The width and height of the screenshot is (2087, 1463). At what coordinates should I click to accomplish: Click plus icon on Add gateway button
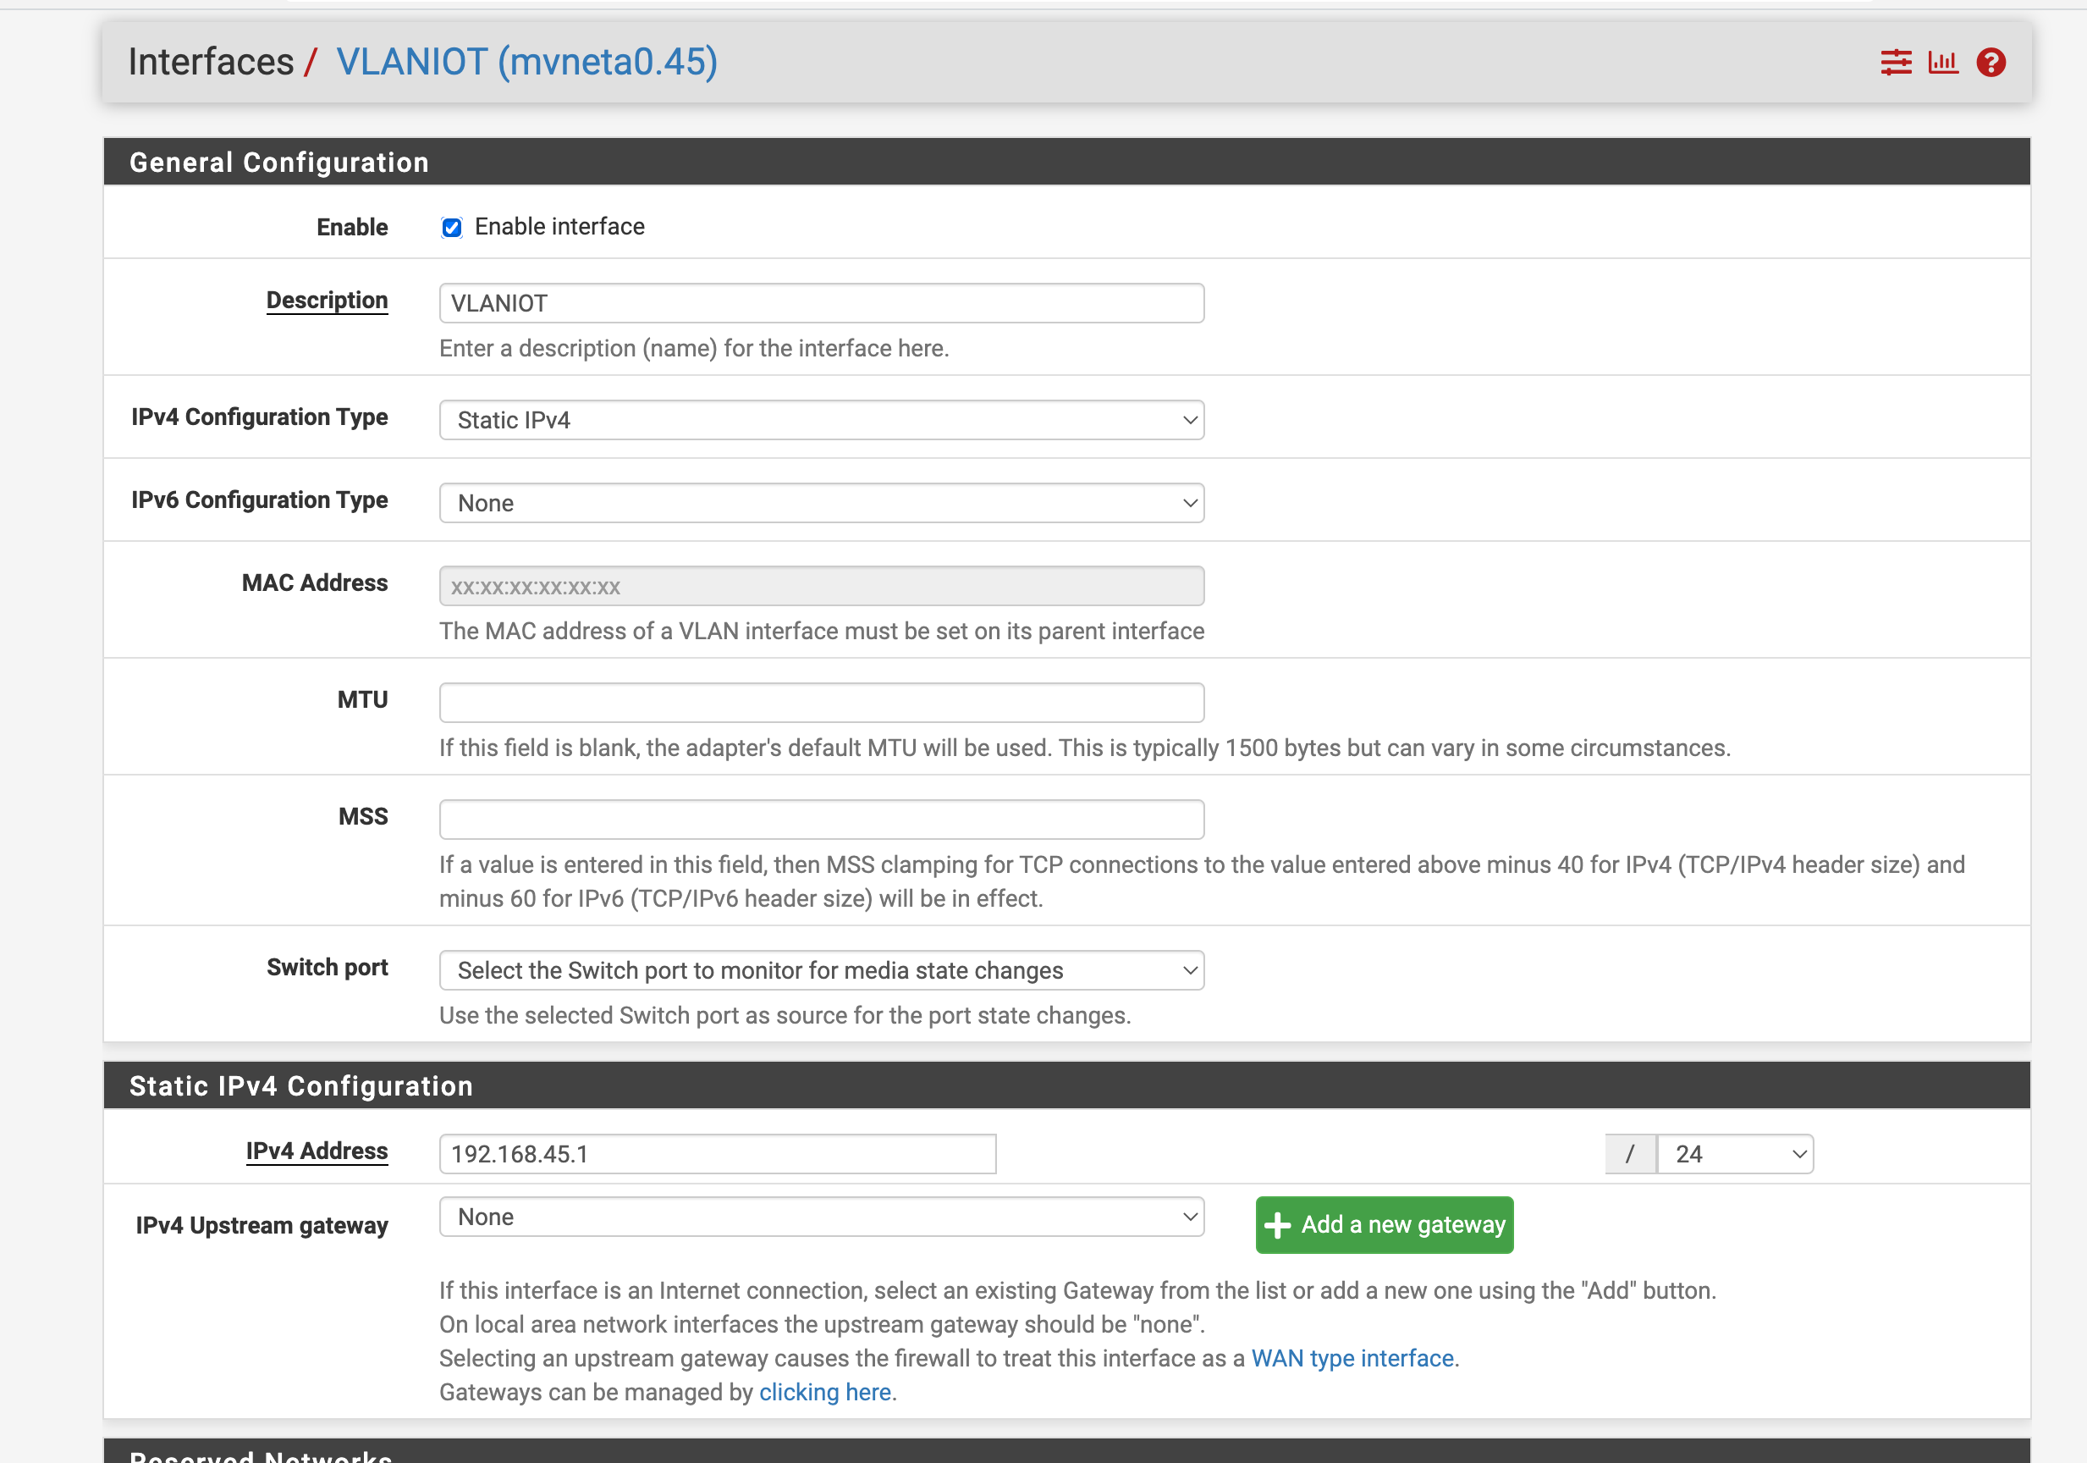[x=1277, y=1225]
